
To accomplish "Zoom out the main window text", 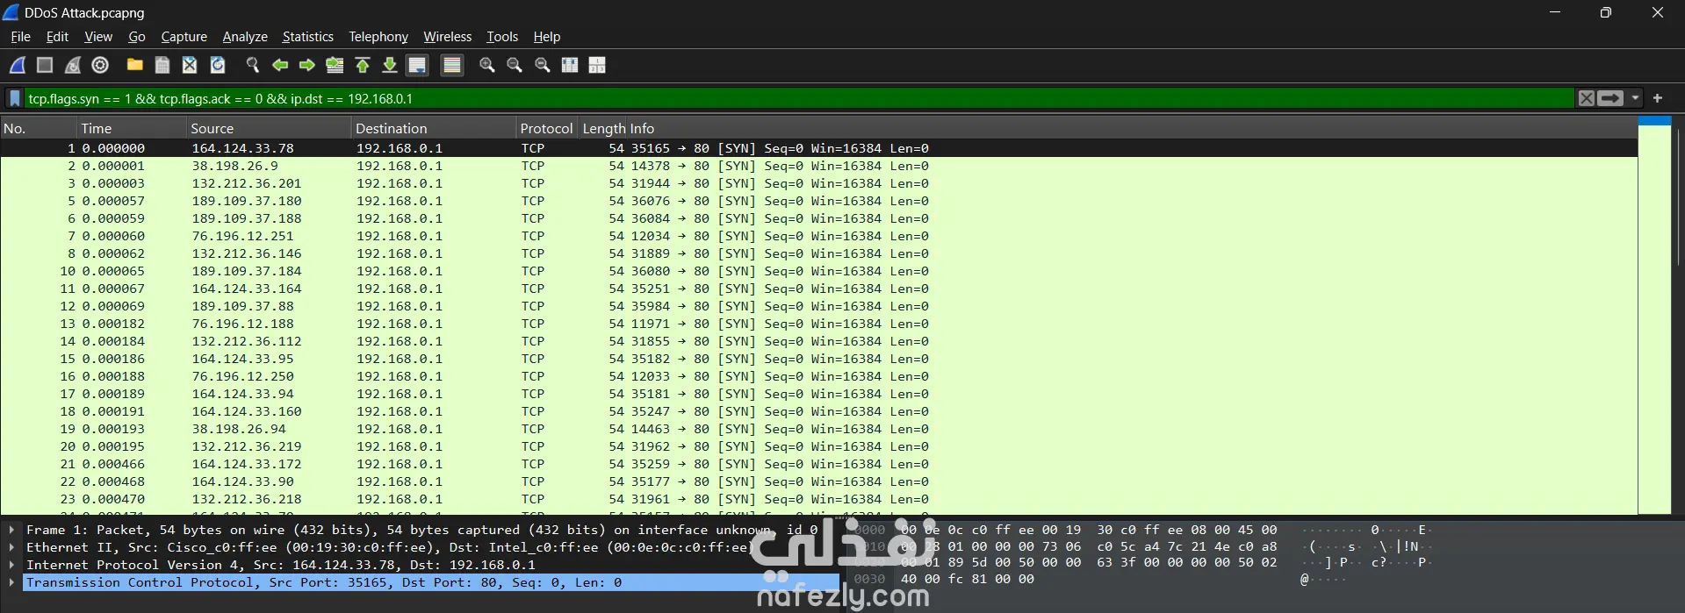I will click(515, 65).
